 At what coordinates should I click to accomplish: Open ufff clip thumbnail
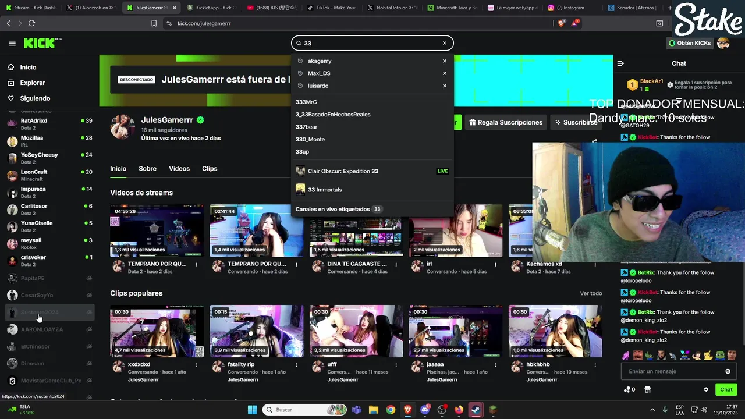pos(356,331)
